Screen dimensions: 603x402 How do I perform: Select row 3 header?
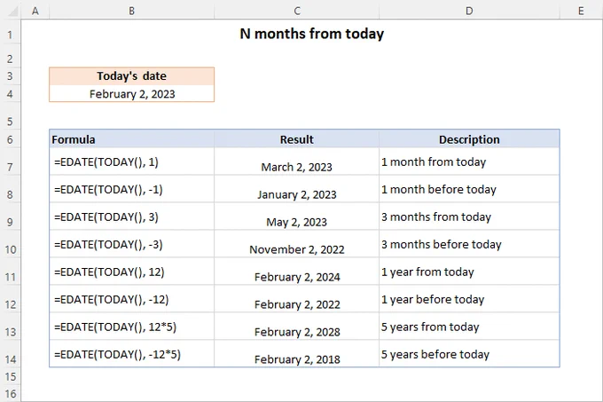click(x=11, y=76)
